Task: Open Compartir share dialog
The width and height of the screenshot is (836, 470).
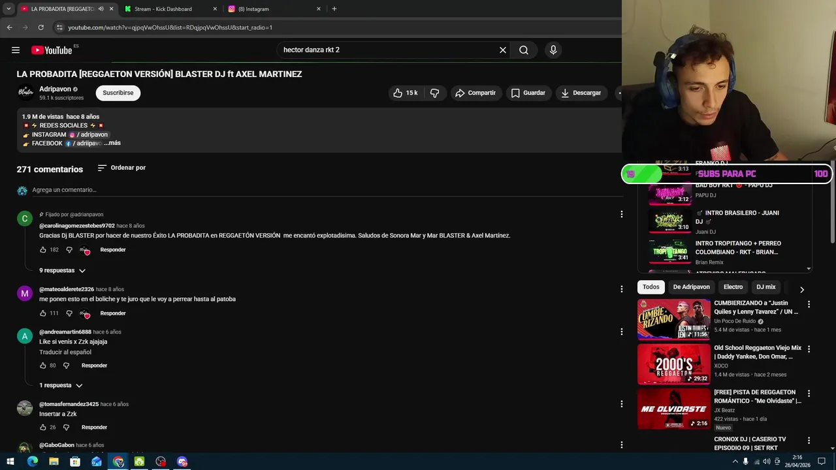Action: (476, 93)
